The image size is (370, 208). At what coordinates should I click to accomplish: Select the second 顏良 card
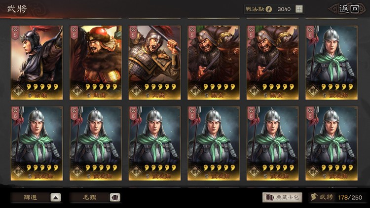(x=272, y=63)
